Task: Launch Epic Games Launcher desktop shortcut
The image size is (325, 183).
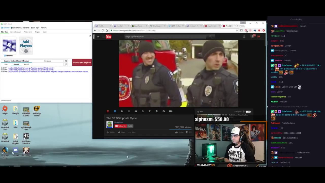Action: [x=26, y=137]
